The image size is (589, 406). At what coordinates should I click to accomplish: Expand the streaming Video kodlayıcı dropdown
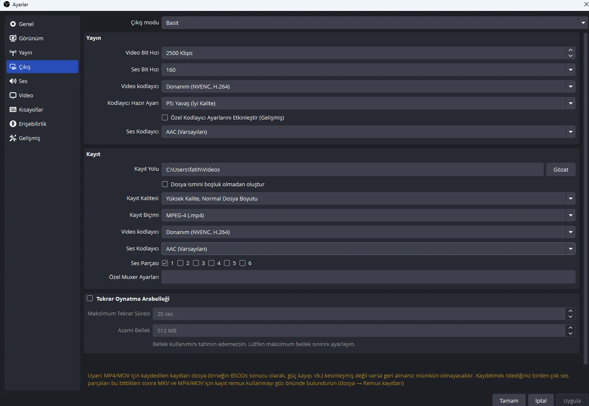click(x=368, y=86)
